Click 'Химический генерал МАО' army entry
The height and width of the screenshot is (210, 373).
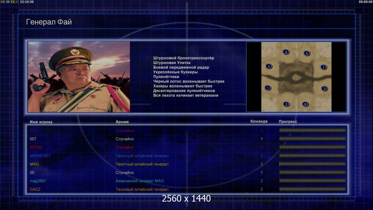click(x=140, y=181)
